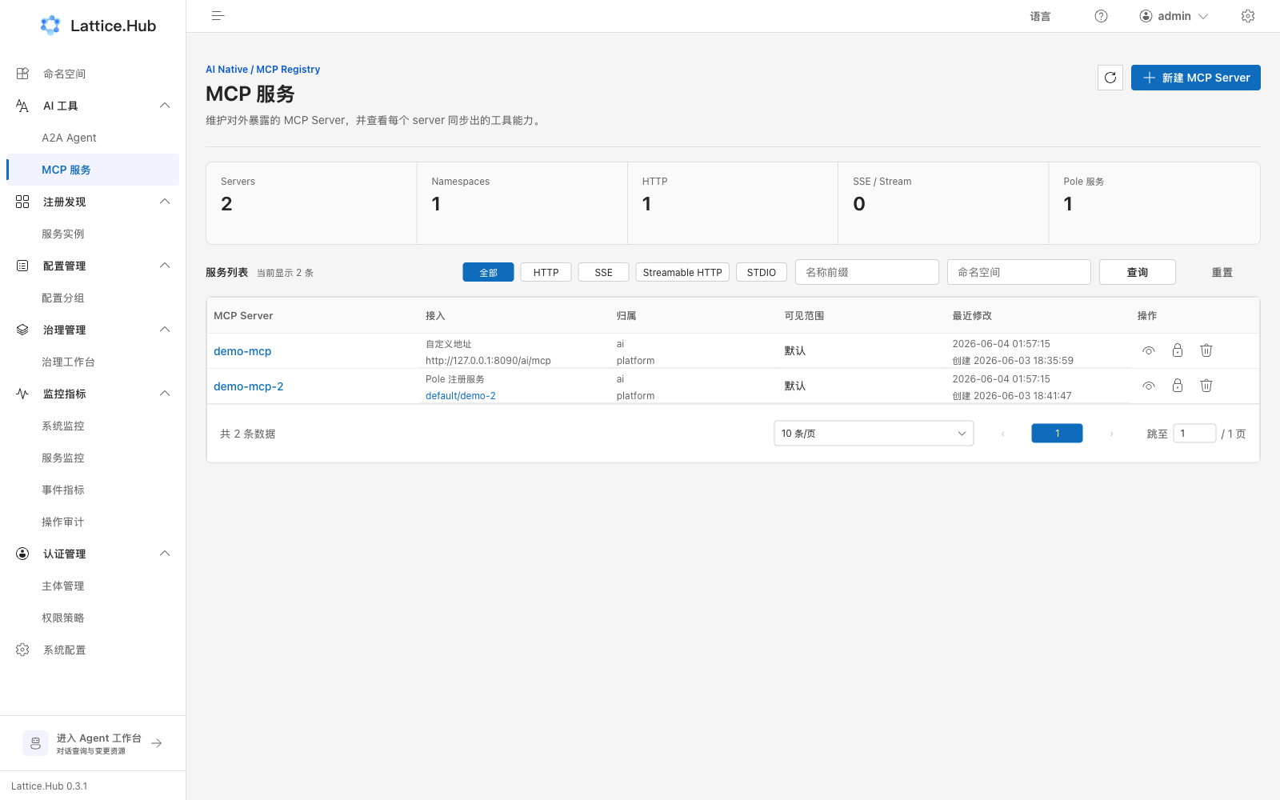Image resolution: width=1280 pixels, height=800 pixels.
Task: Click the 注册发现 grid icon
Action: click(x=22, y=202)
